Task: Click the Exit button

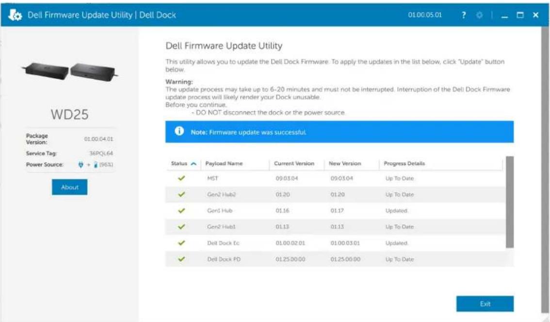Action: point(485,304)
